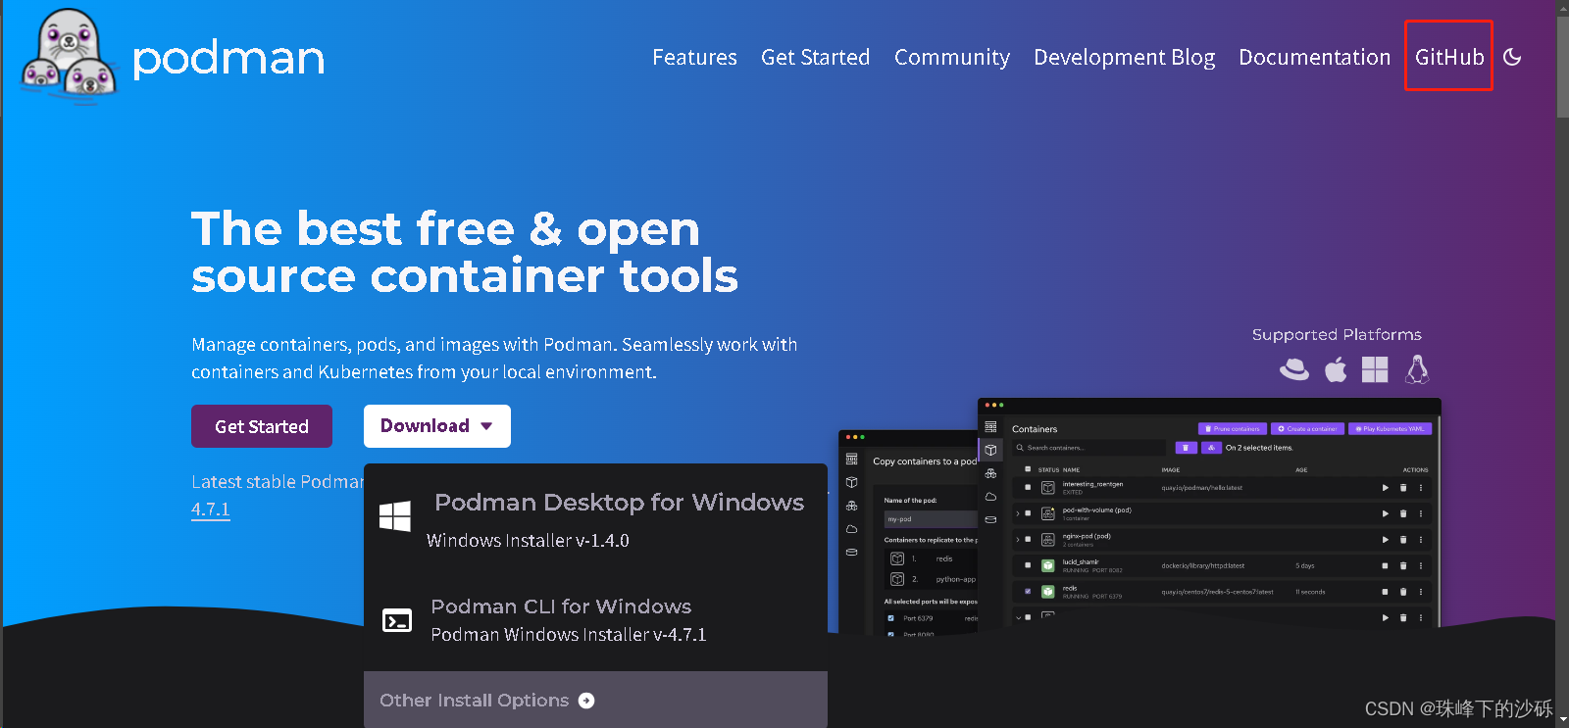1569x728 pixels.
Task: Select Podman CLI for Windows installer
Action: (595, 620)
